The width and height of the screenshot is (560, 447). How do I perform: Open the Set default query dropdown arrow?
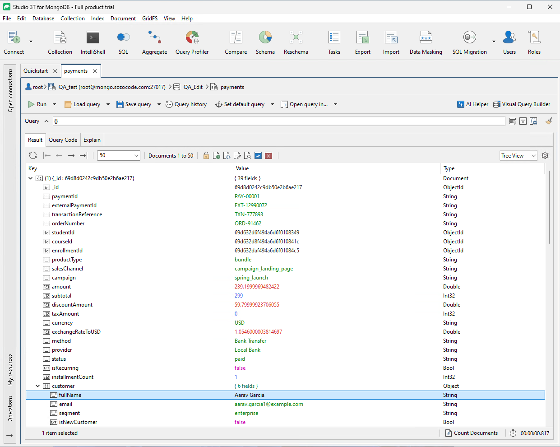click(x=272, y=104)
